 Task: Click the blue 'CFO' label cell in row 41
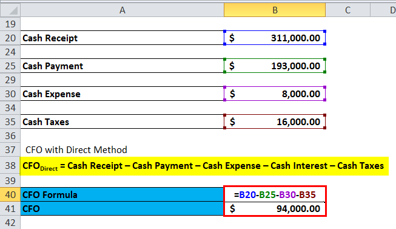point(122,208)
